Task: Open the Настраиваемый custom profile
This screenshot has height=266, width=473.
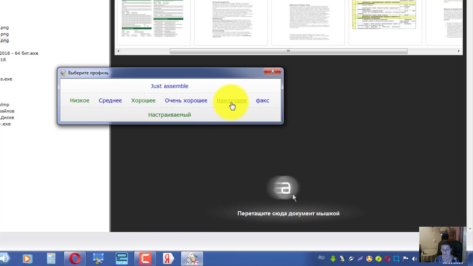Action: [x=169, y=115]
